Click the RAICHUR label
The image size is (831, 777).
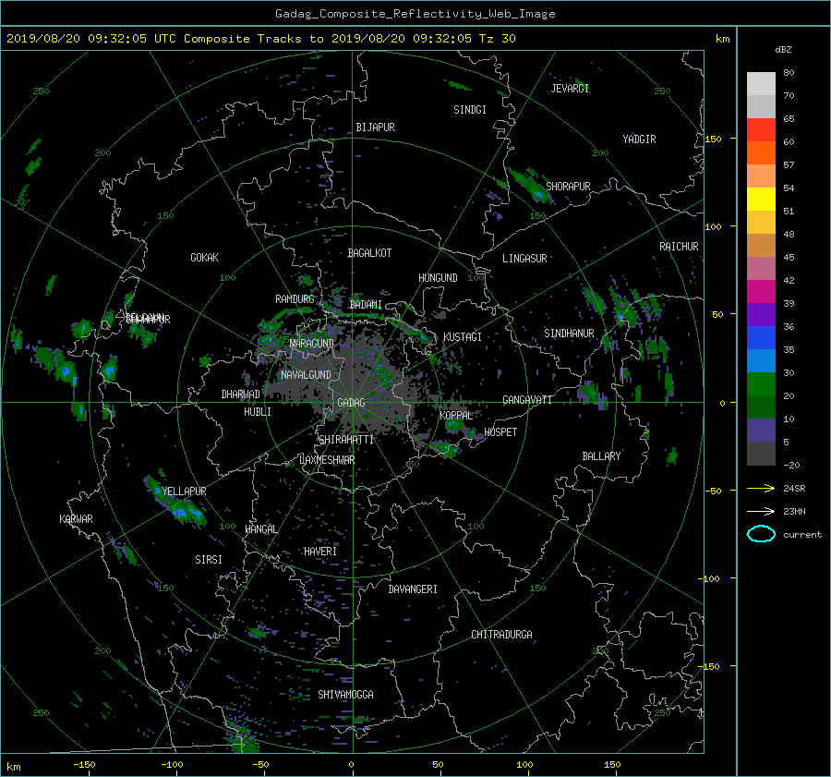[679, 247]
